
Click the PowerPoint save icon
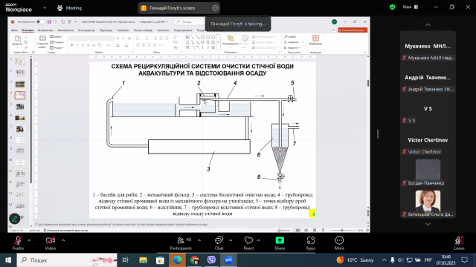pyautogui.click(x=49, y=22)
